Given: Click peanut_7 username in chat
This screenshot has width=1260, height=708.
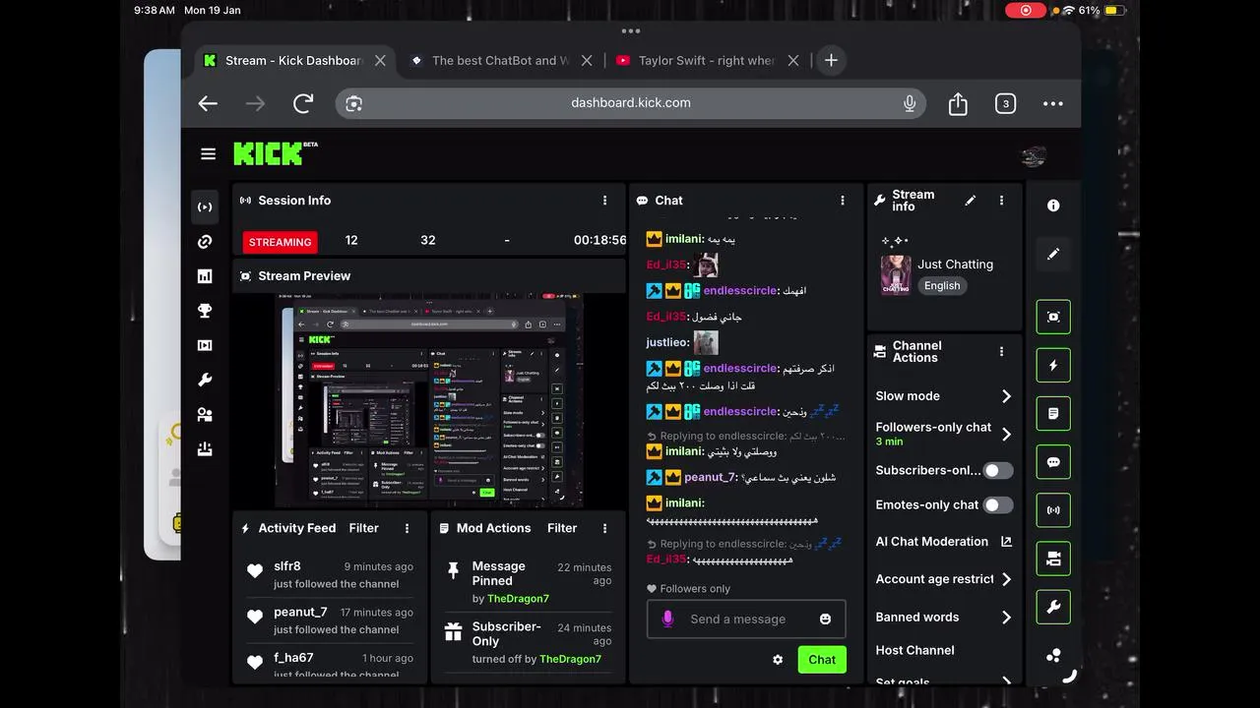Looking at the screenshot, I should point(711,477).
